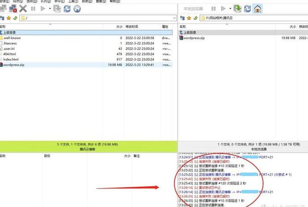Go up a directory with the remote green arrow
This screenshot has width=308, height=207.
15,18
